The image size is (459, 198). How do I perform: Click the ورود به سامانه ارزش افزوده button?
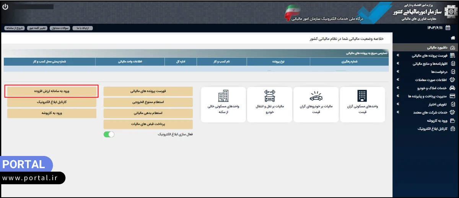coord(52,91)
